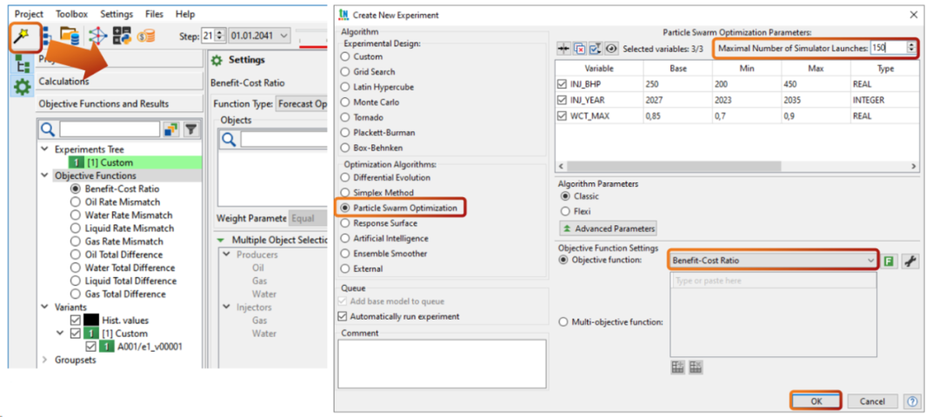Open the Function Type dropdown
The width and height of the screenshot is (939, 417).
pyautogui.click(x=301, y=104)
